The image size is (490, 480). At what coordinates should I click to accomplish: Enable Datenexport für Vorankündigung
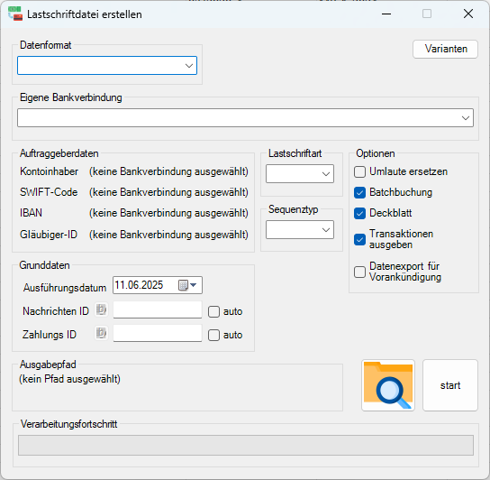[359, 272]
